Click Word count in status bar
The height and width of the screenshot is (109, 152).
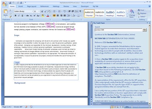tap(18, 107)
